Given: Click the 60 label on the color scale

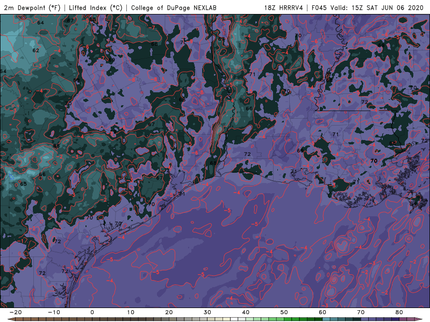Looking at the screenshot, I should tap(322, 312).
